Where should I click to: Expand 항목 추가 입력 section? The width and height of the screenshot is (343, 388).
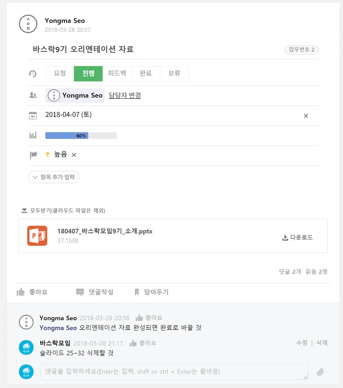[54, 177]
